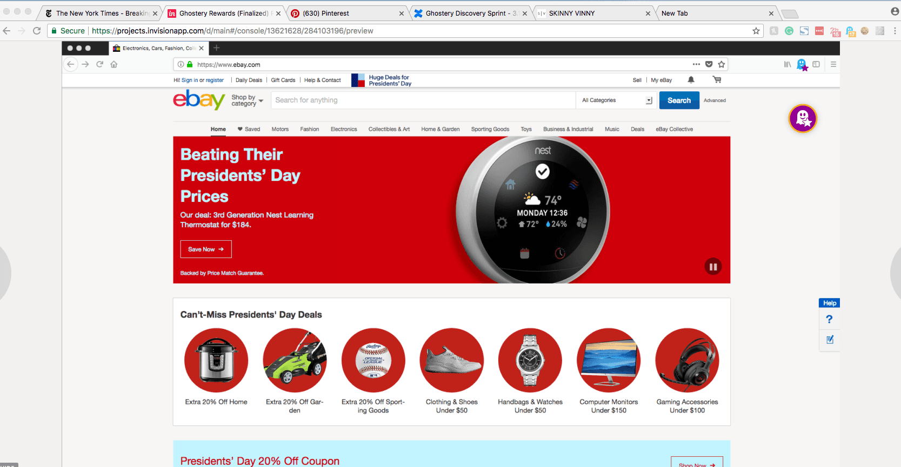Click the Pocket save icon in URL bar
The height and width of the screenshot is (467, 901).
coord(709,64)
